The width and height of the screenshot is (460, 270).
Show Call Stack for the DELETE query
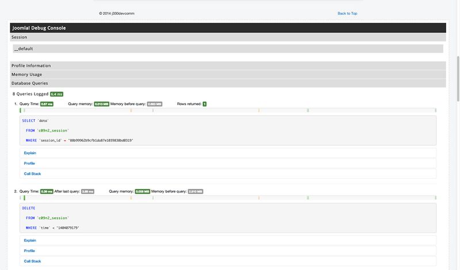pos(32,261)
